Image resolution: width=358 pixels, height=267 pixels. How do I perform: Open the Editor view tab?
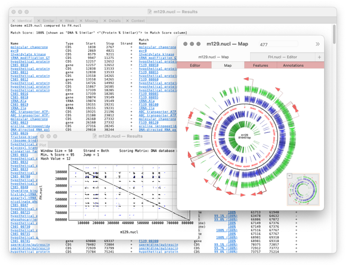[x=195, y=66]
